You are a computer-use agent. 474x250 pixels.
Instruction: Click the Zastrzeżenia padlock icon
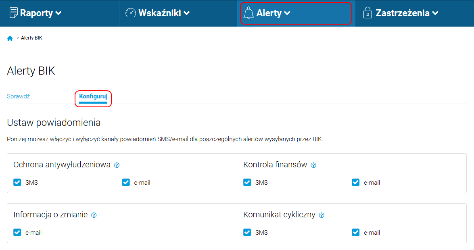point(367,12)
